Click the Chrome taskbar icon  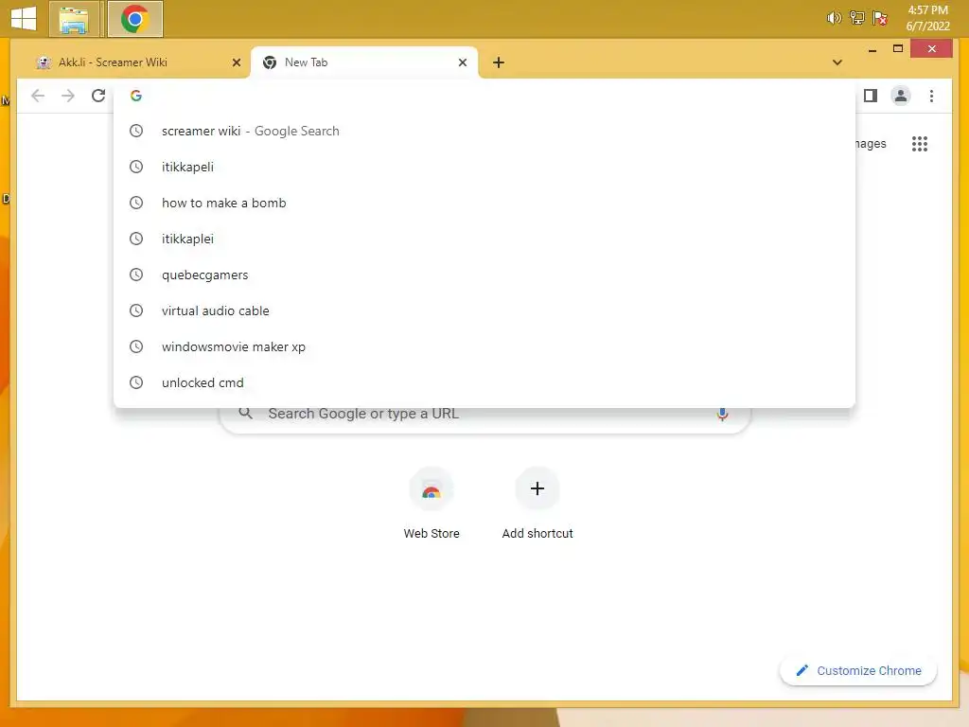pos(134,19)
